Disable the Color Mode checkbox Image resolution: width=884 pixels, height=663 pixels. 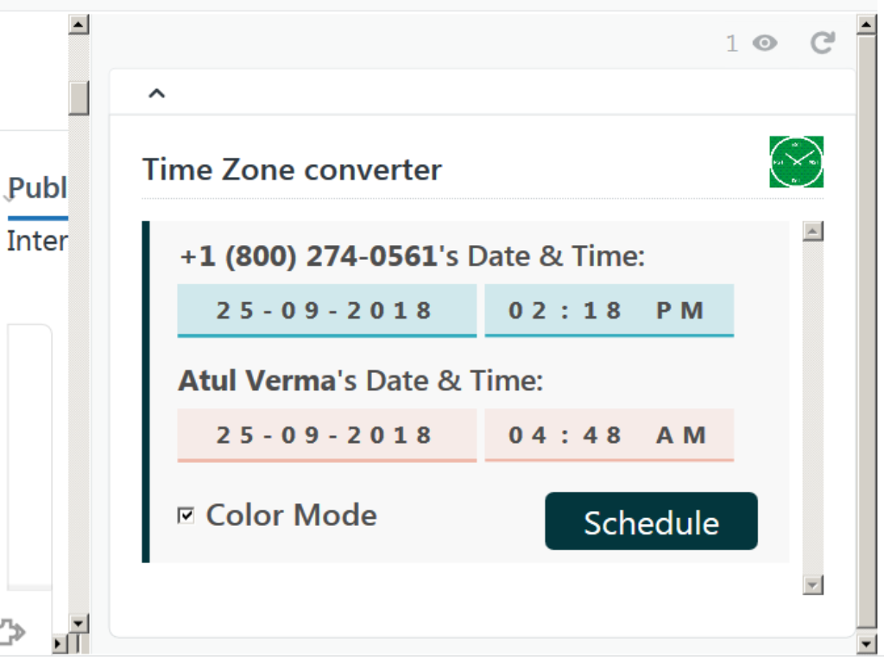click(x=185, y=514)
